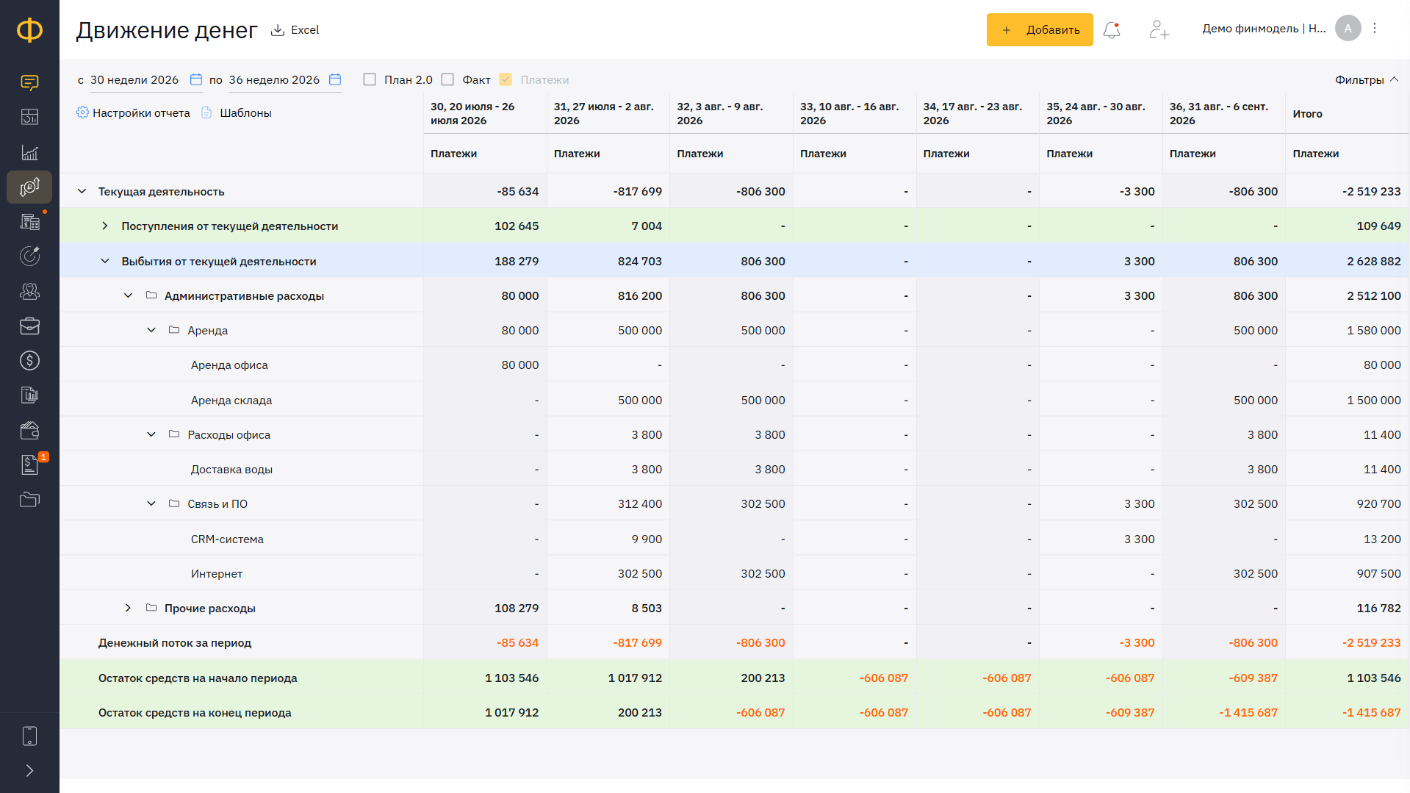Open the user avatar A
This screenshot has height=793, width=1410.
[x=1348, y=29]
